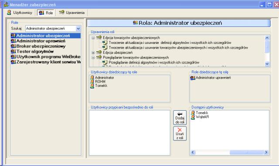Expand the Edycja ubezpieczeń node
The height and width of the screenshot is (166, 279).
point(93,53)
